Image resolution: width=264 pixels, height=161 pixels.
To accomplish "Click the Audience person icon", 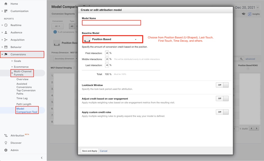I will (6, 32).
